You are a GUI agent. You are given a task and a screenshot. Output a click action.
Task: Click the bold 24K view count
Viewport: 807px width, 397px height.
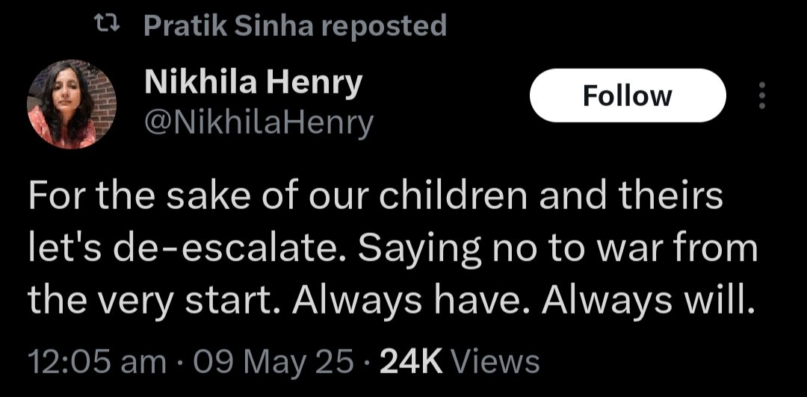click(411, 361)
